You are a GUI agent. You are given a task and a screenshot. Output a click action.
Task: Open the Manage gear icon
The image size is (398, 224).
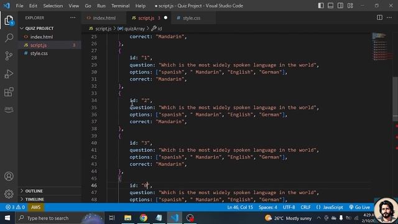(9, 194)
